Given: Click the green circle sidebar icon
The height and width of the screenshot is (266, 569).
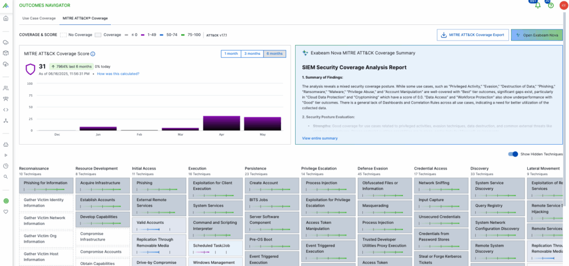Looking at the screenshot, I should click(x=6, y=201).
